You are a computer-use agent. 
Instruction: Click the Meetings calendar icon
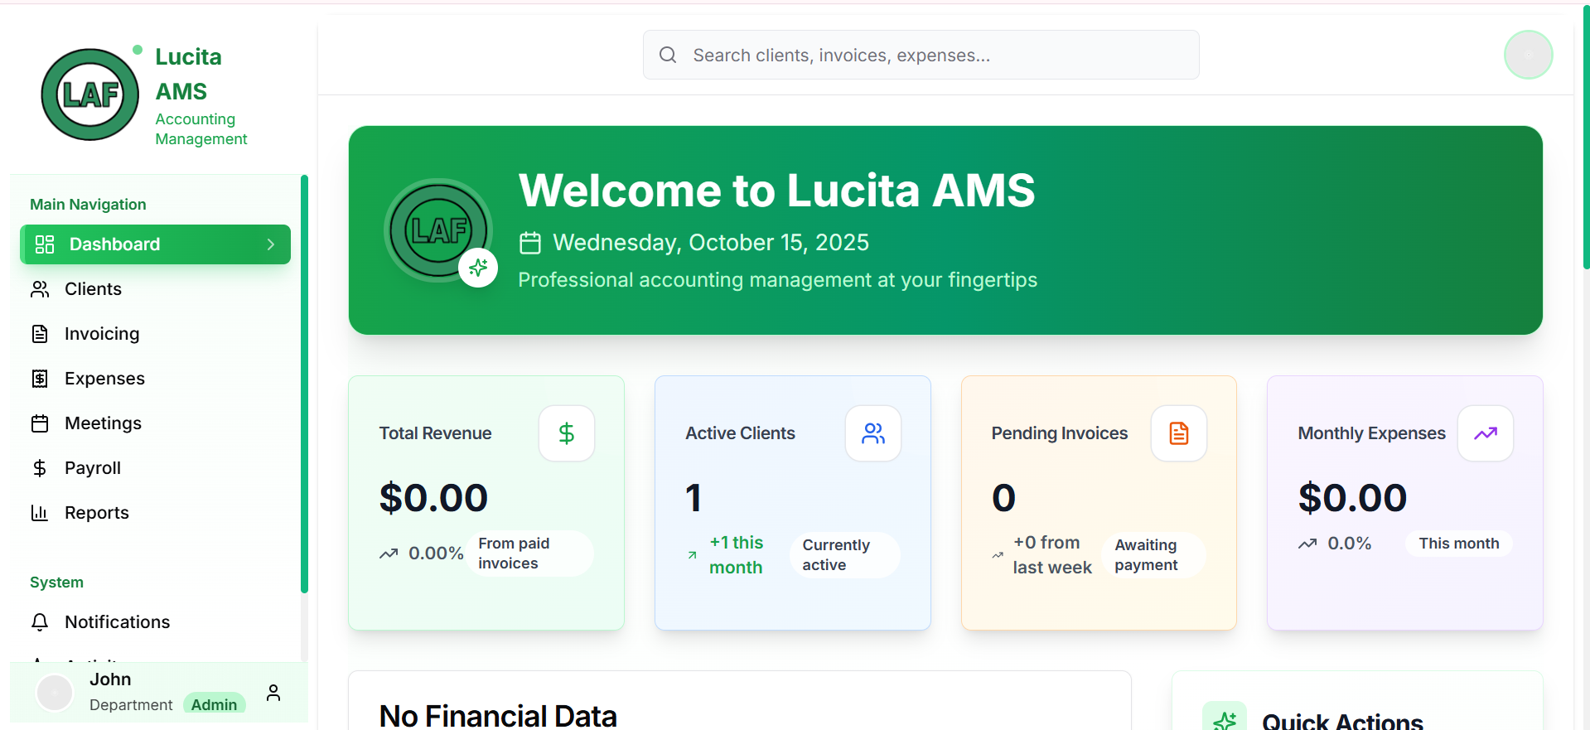41,423
